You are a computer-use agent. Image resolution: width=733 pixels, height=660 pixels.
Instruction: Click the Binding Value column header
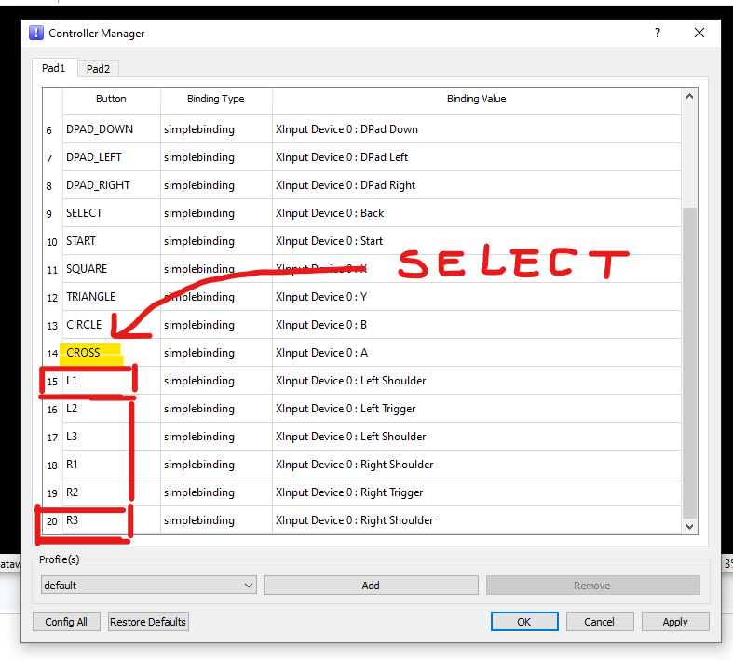pyautogui.click(x=476, y=99)
